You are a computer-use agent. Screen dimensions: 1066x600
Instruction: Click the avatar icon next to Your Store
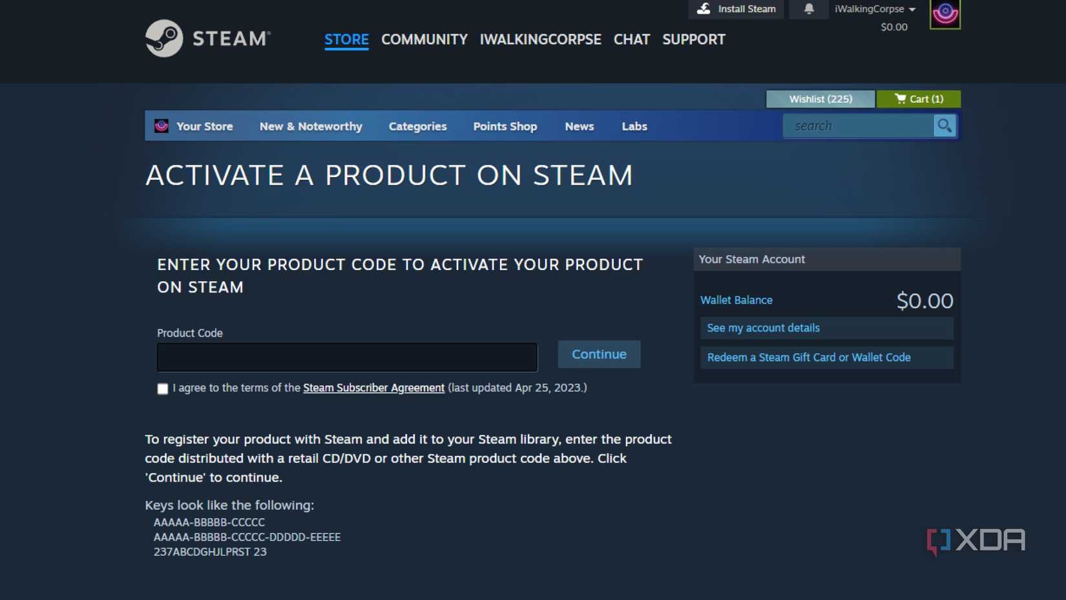(x=160, y=126)
